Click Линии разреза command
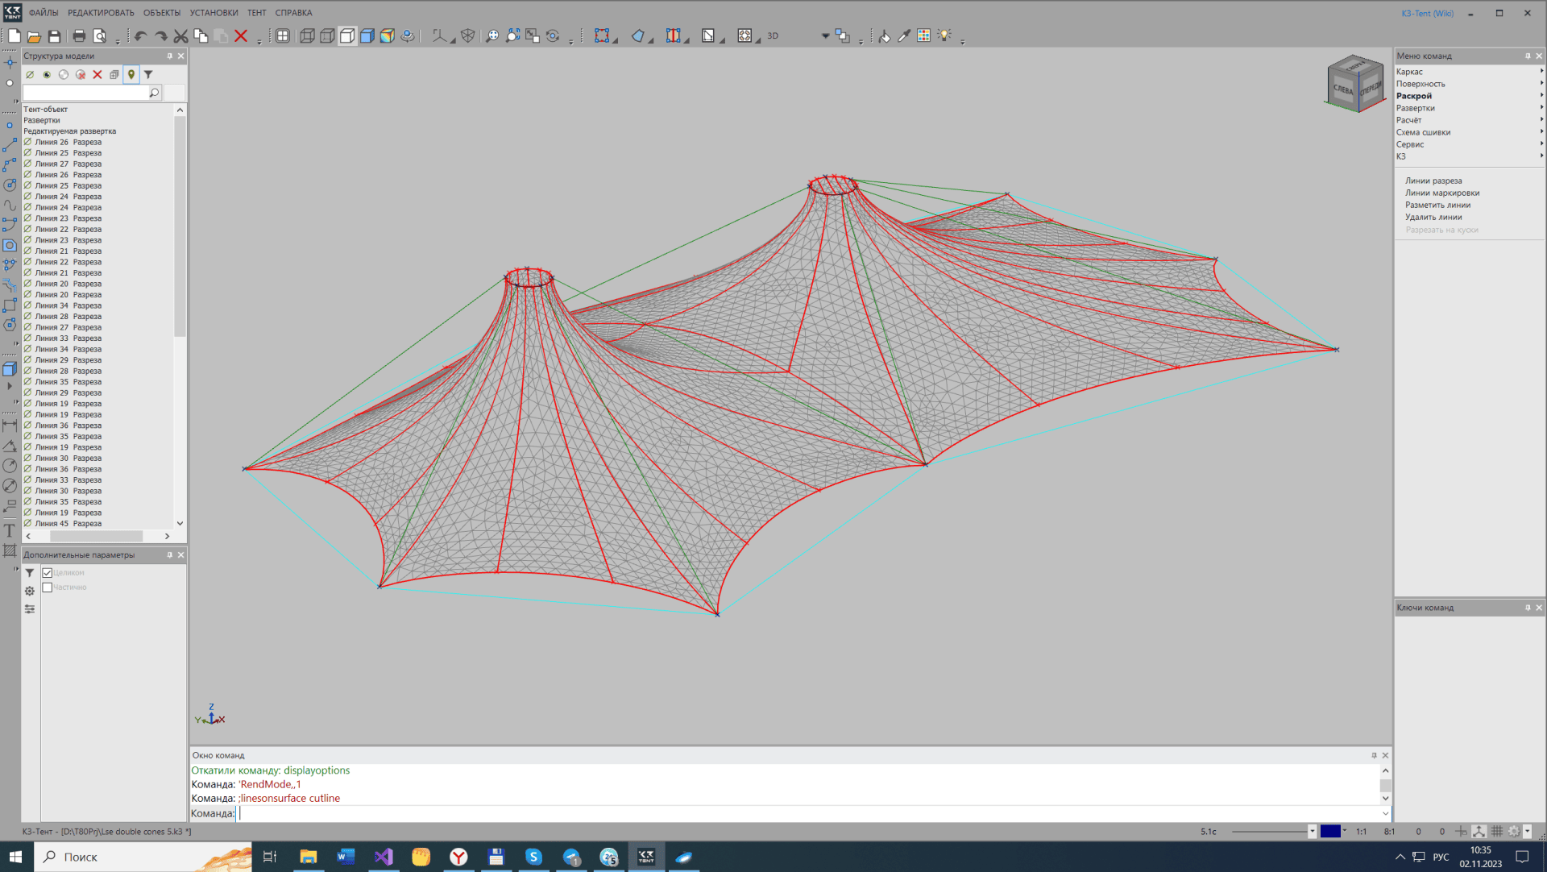 click(x=1433, y=181)
